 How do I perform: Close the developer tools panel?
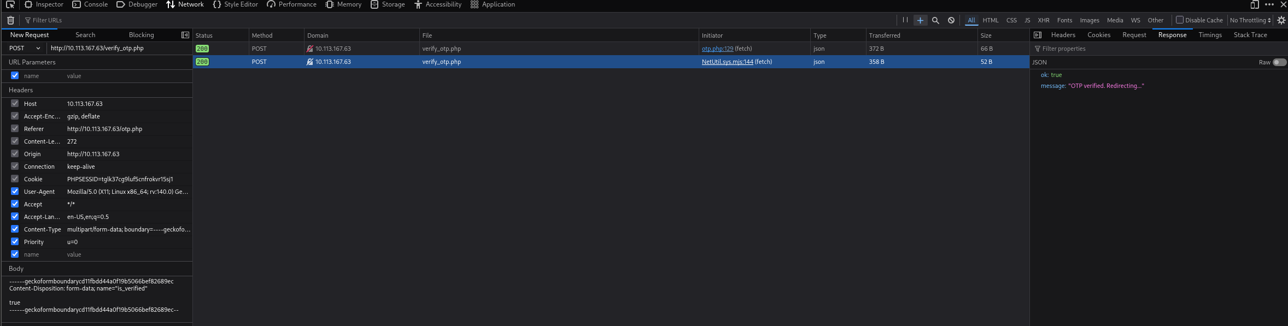pos(1283,4)
